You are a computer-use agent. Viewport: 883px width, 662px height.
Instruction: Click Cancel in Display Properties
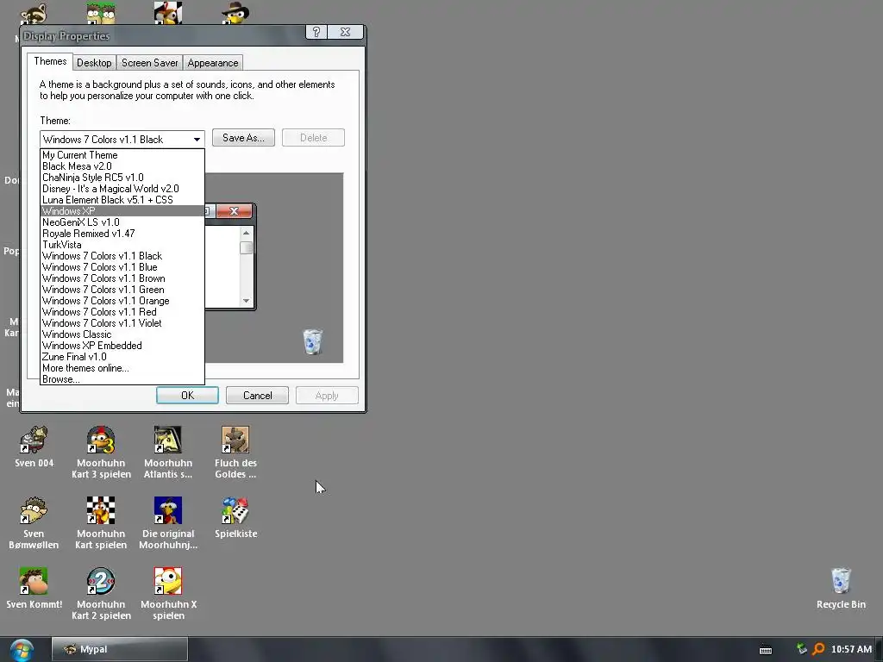tap(257, 395)
